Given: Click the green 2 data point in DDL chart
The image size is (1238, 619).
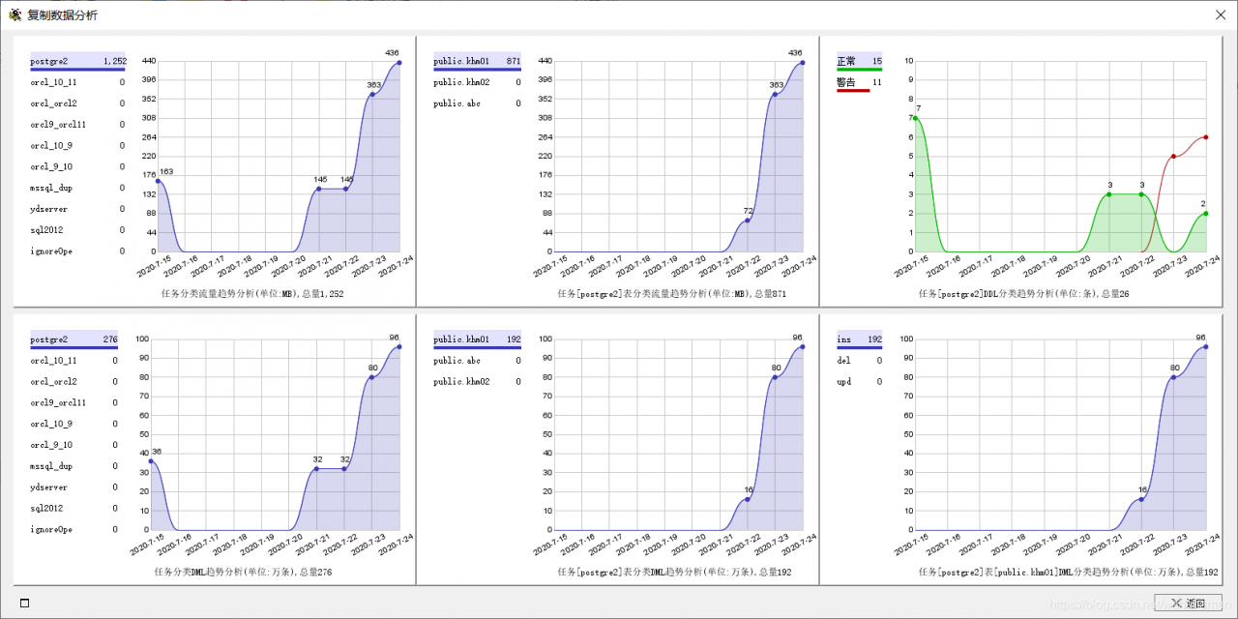Looking at the screenshot, I should pos(1205,214).
